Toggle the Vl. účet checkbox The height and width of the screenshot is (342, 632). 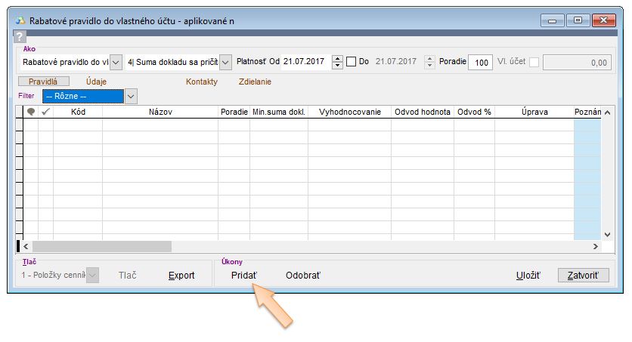coord(534,62)
